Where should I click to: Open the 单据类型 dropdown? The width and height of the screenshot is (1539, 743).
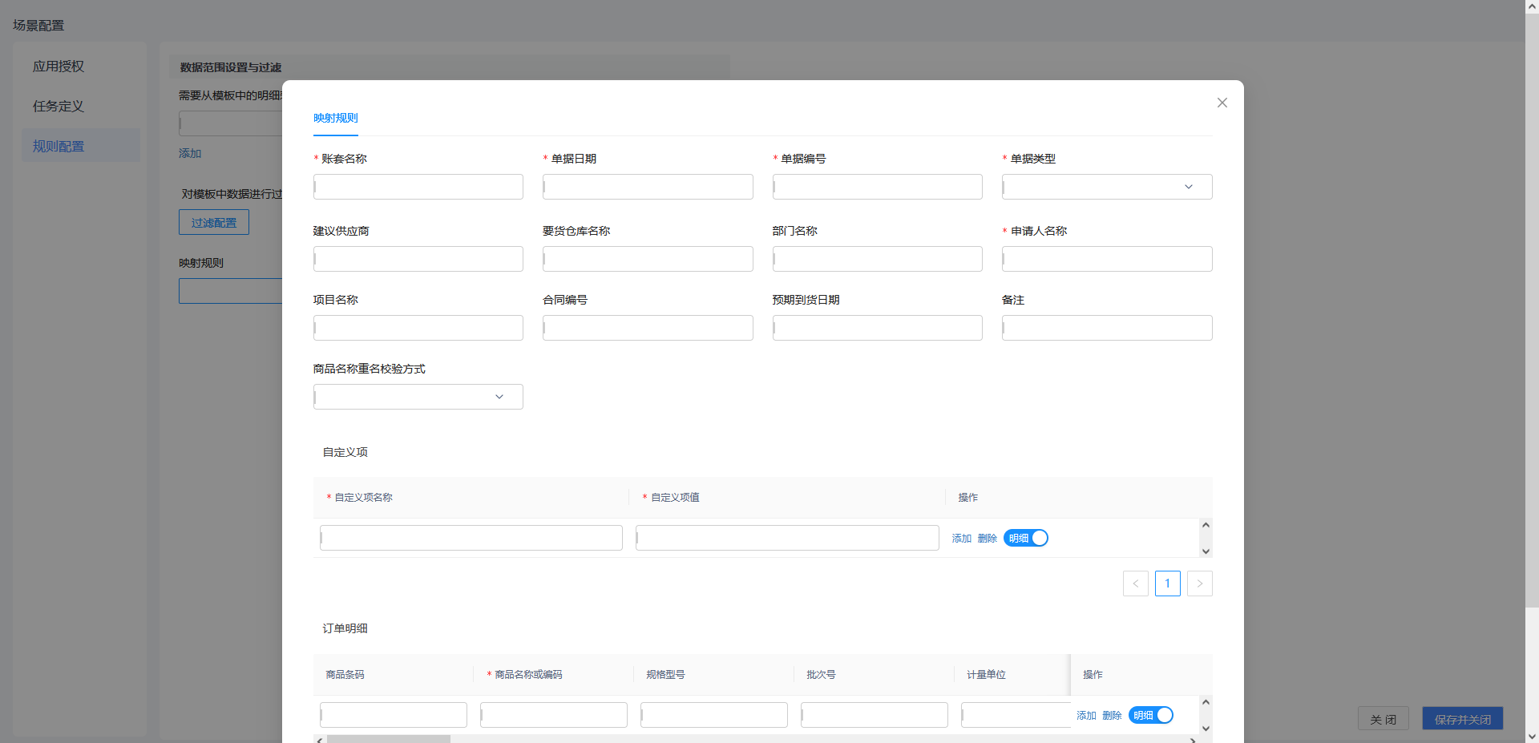[1107, 187]
